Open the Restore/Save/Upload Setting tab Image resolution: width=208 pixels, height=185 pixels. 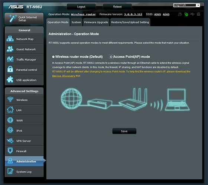(130, 22)
